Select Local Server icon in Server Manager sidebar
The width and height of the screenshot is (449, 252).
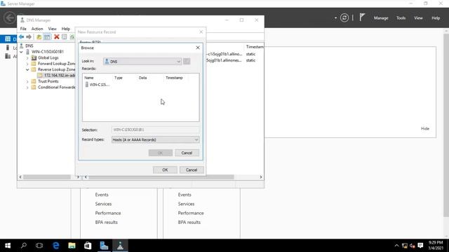[x=8, y=48]
